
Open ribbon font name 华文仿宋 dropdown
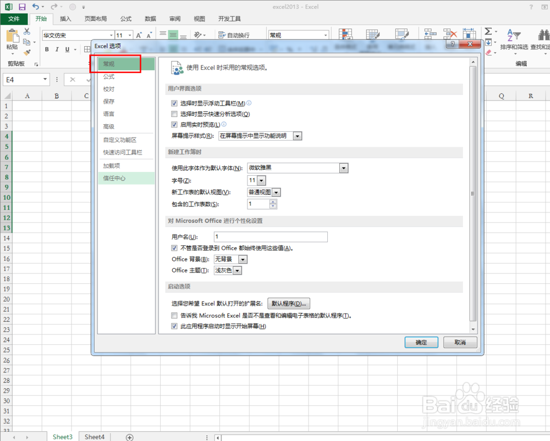(111, 35)
